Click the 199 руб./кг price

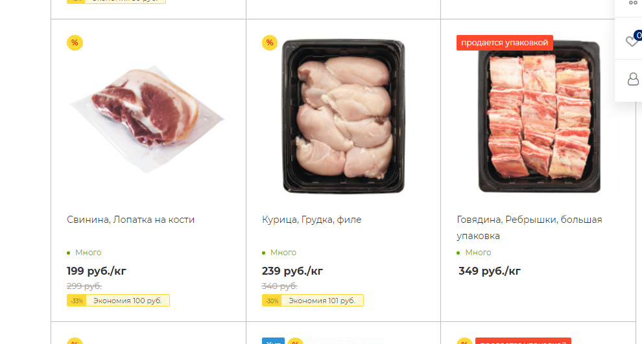click(x=97, y=271)
